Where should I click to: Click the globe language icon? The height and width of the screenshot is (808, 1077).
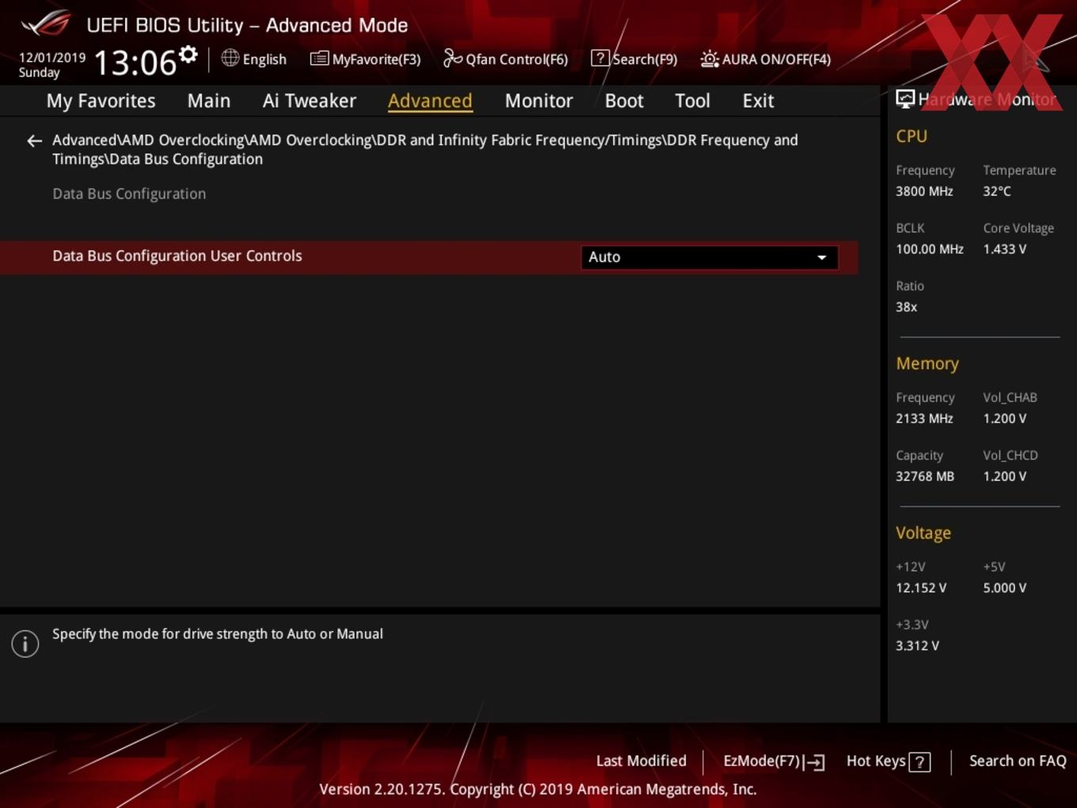click(x=230, y=58)
